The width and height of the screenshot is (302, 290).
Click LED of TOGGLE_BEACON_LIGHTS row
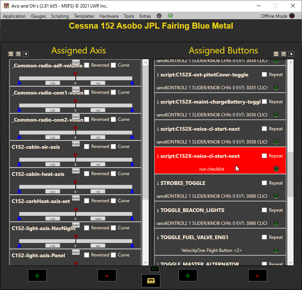coord(276,223)
